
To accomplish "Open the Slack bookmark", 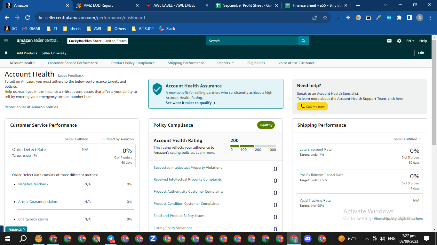I will pos(167,29).
